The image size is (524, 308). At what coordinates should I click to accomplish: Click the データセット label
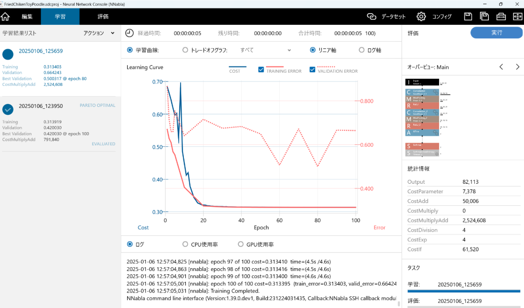393,17
